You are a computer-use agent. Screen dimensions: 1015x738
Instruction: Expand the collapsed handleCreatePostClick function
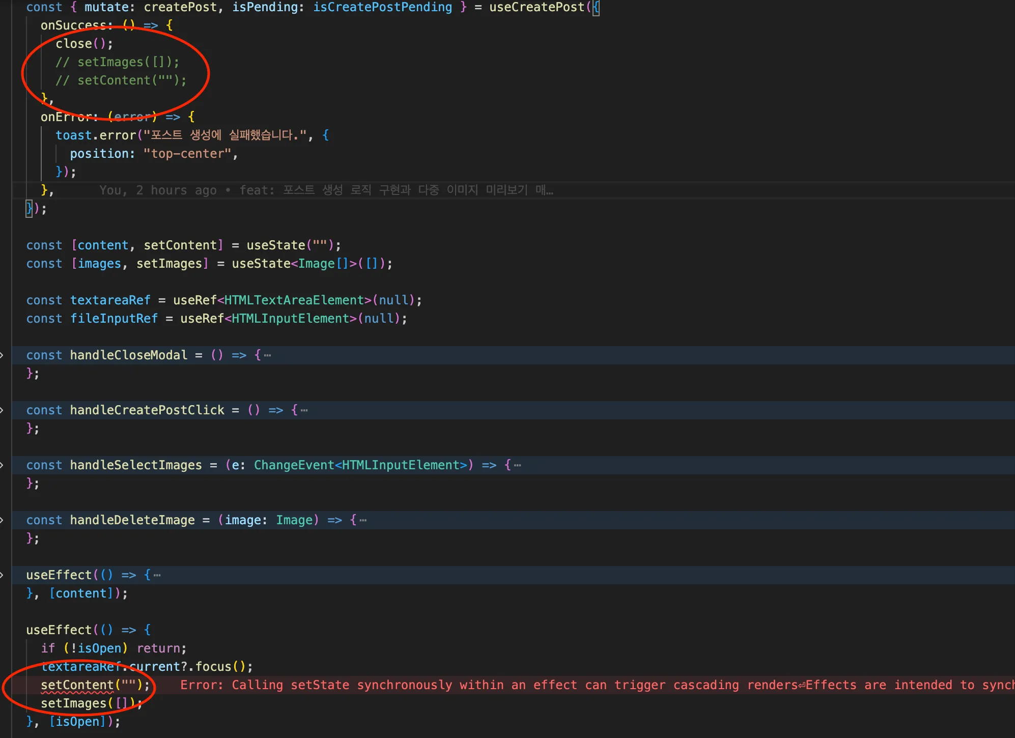[x=304, y=410]
